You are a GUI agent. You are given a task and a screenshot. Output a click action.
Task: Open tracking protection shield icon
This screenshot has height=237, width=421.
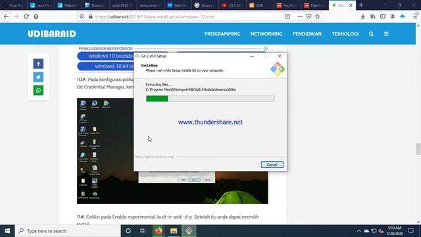click(82, 16)
